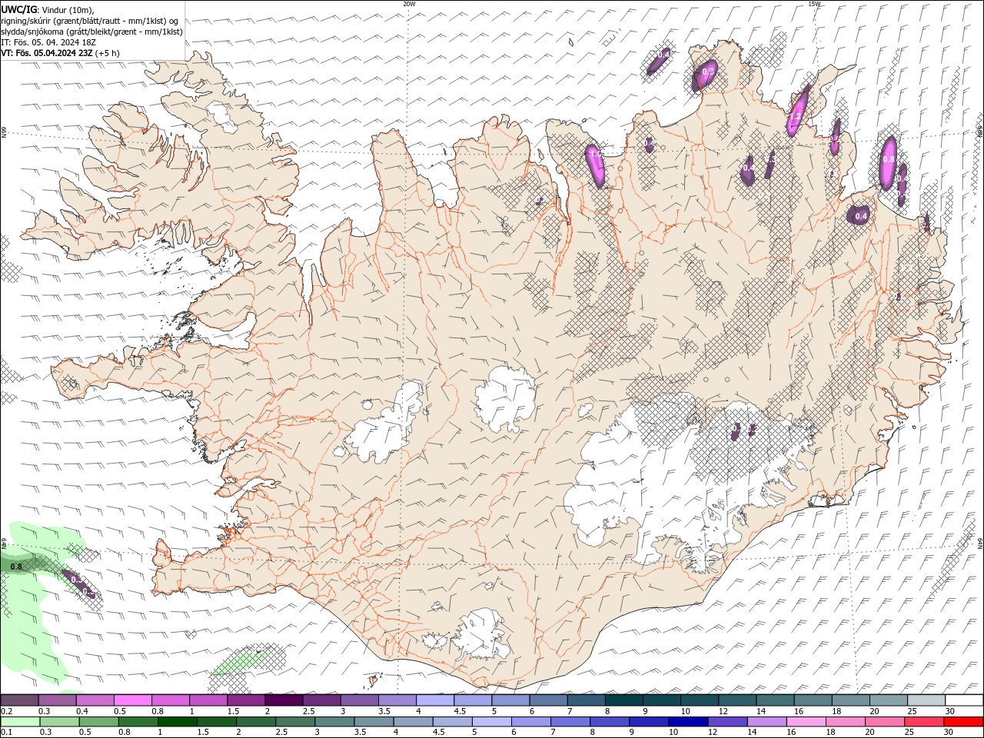
Task: Pick the navy blue 10 swatch in lower legend
Action: click(687, 722)
